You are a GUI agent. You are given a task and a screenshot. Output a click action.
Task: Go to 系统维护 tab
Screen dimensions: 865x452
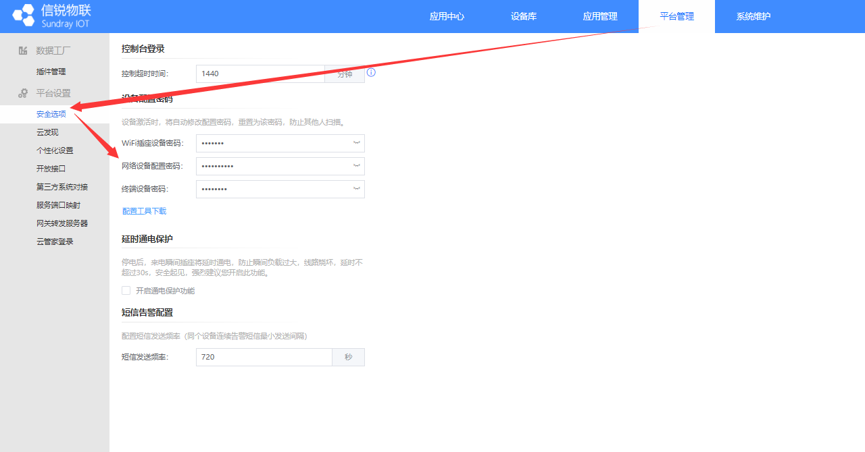pyautogui.click(x=753, y=16)
